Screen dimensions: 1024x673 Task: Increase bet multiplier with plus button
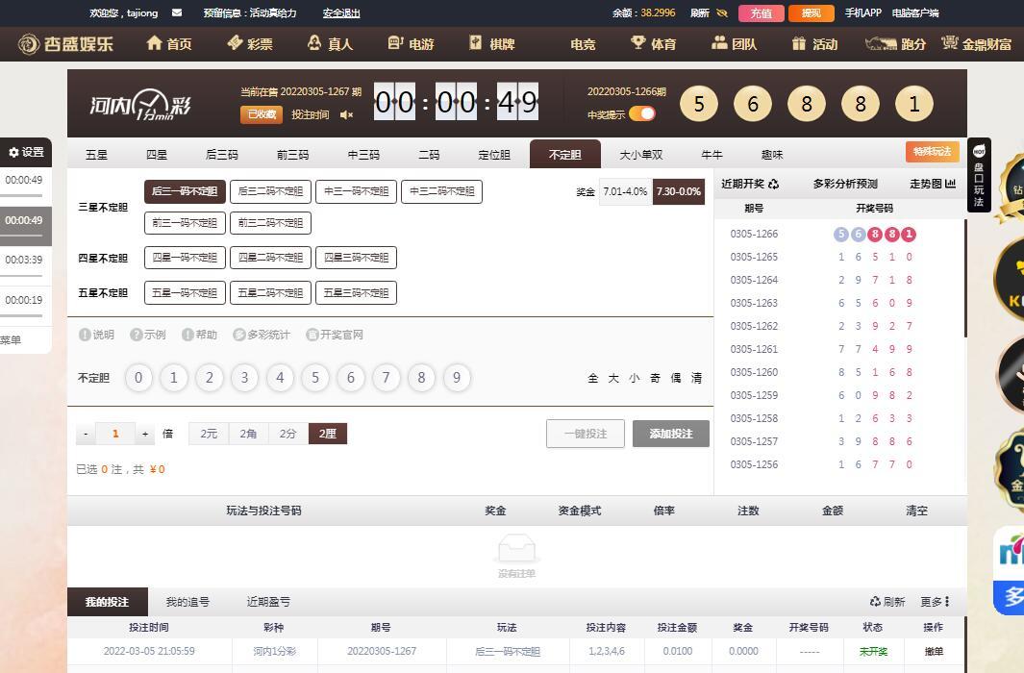click(x=145, y=434)
